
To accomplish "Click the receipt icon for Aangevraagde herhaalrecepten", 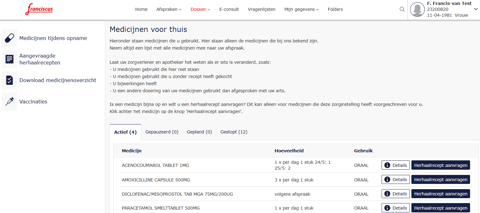I will [10, 59].
